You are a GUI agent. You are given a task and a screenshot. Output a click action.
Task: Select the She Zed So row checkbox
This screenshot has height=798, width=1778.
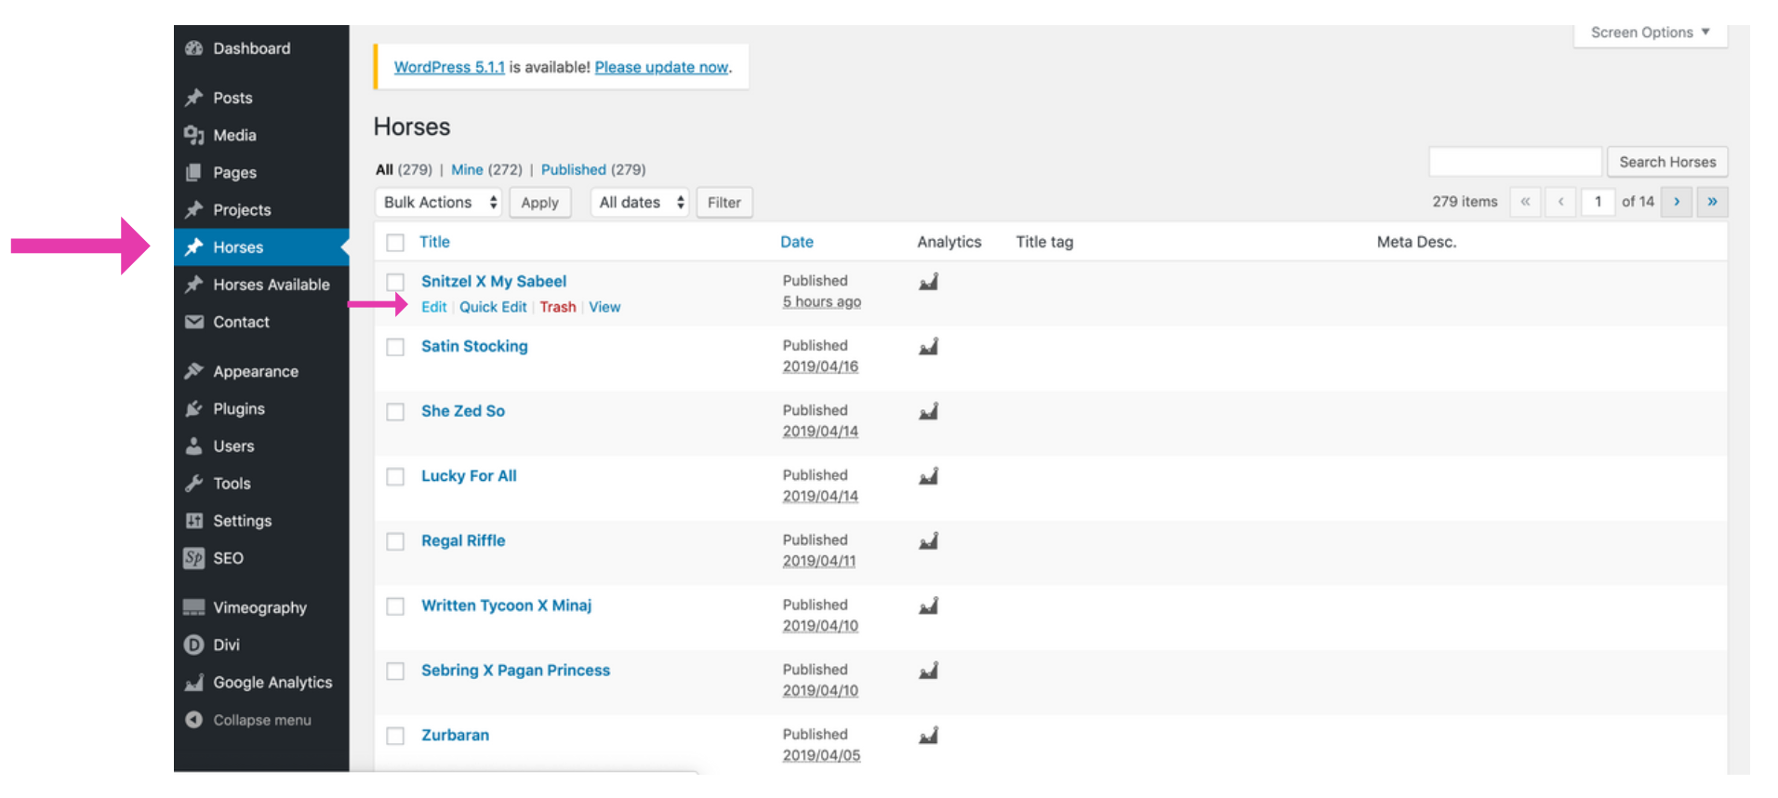pos(395,412)
